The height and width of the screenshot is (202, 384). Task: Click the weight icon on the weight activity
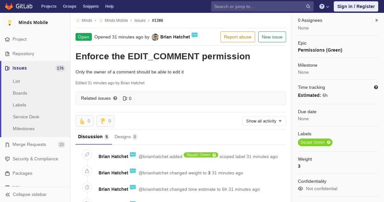point(87,171)
